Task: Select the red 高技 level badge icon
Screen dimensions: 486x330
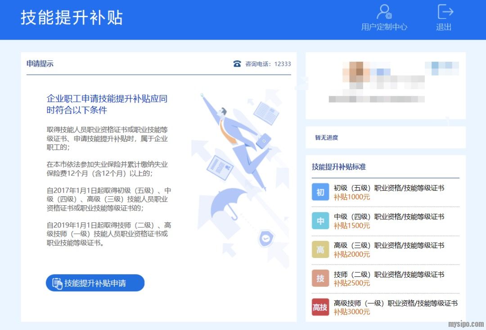Action: pos(320,307)
